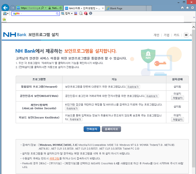
Task: Click the 설치상태 column header
Action: point(177,79)
